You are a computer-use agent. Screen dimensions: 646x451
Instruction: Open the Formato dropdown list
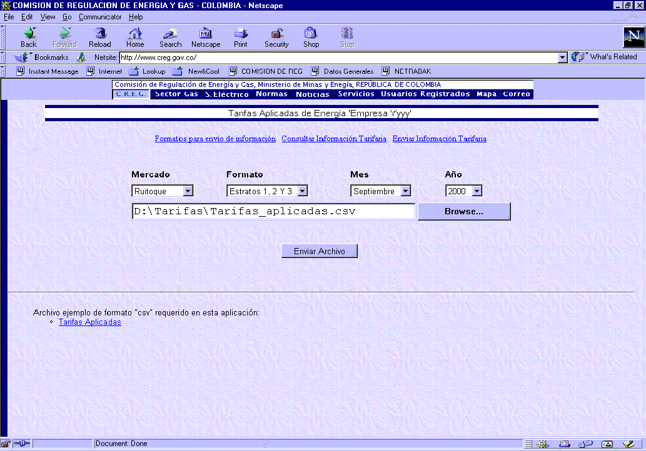(302, 191)
